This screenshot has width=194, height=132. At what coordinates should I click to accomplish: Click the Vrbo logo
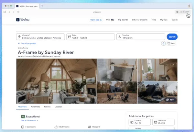click(x=23, y=20)
